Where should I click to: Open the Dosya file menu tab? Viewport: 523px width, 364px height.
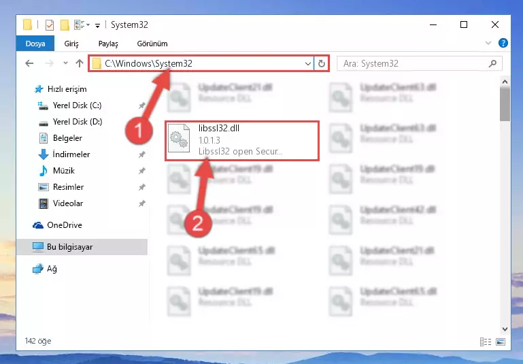[35, 44]
